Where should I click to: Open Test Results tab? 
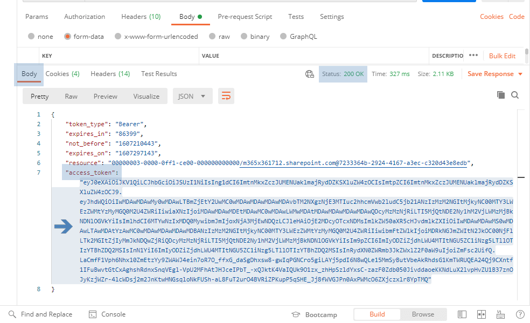click(159, 74)
